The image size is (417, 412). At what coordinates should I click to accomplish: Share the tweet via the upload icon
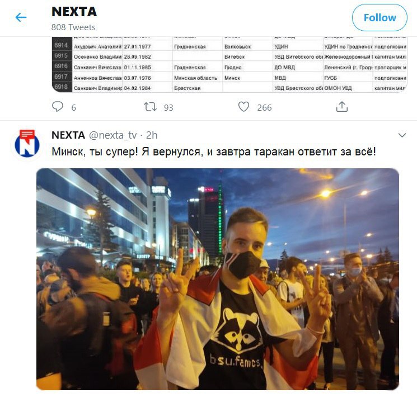point(342,107)
